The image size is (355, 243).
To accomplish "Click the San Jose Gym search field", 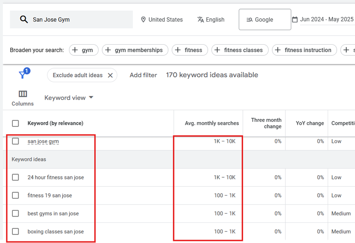I will [71, 19].
